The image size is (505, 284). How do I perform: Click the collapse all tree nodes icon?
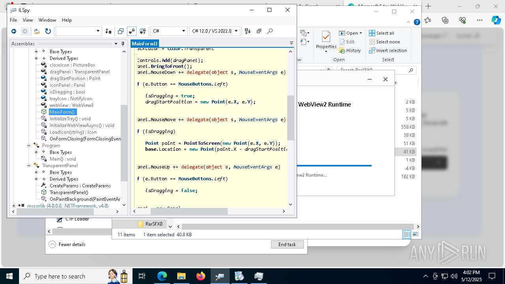pos(259,31)
